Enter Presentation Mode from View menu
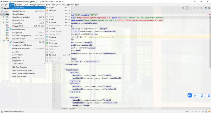The height and width of the screenshot is (113, 211). [27, 71]
